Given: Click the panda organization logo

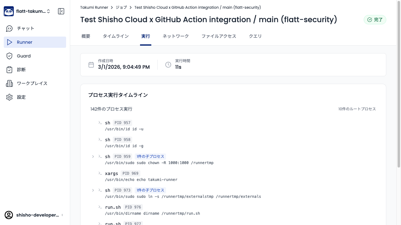Looking at the screenshot, I should pos(9,11).
